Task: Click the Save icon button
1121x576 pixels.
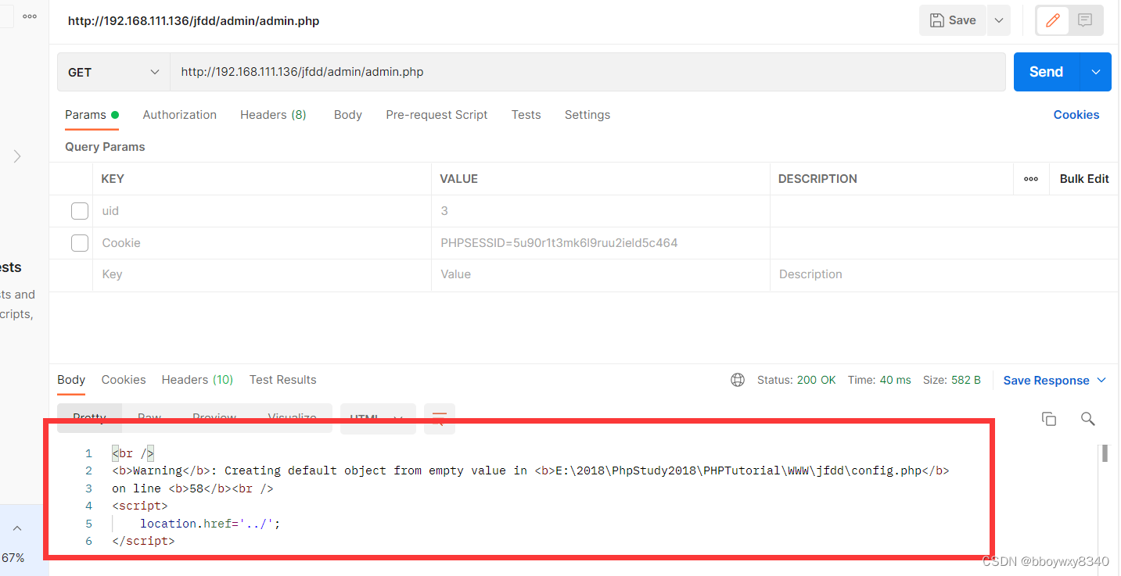Action: pos(953,20)
